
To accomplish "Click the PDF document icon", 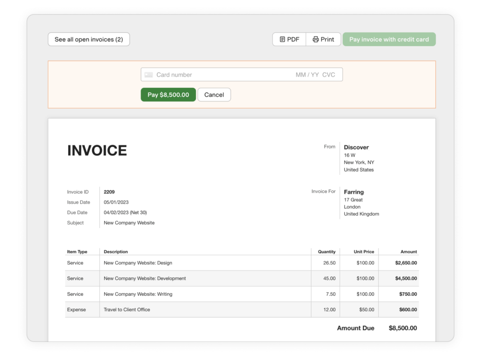I will click(282, 39).
